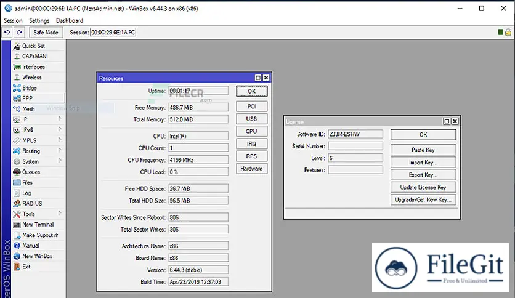Click the Tools wrench icon
Image resolution: width=515 pixels, height=298 pixels.
click(17, 214)
